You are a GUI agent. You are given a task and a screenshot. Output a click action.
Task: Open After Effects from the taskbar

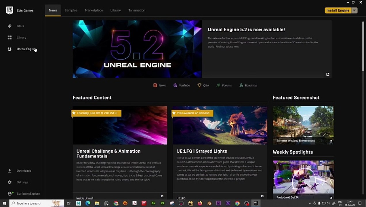(228, 203)
